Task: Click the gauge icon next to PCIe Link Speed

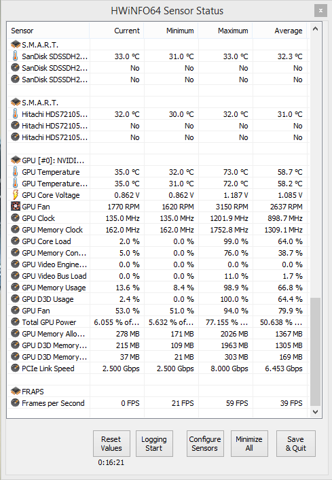Action: coord(16,368)
